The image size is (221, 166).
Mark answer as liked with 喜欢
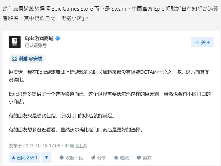point(144,158)
